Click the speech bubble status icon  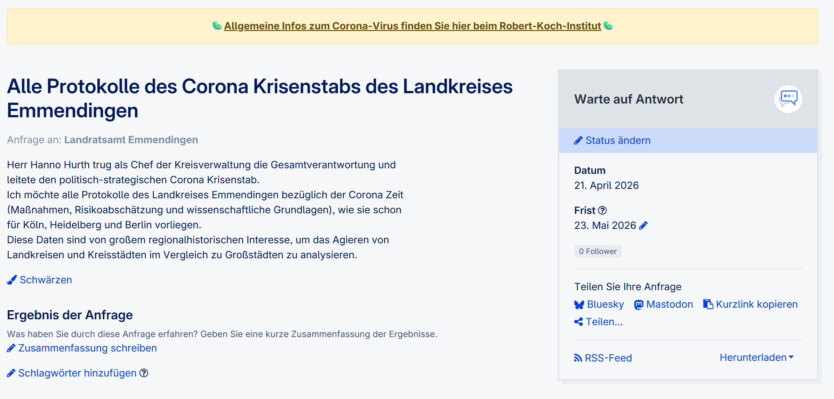[x=788, y=98]
